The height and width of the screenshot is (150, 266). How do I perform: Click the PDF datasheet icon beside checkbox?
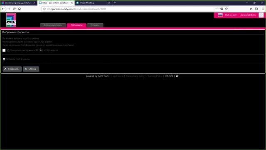[x=8, y=50]
